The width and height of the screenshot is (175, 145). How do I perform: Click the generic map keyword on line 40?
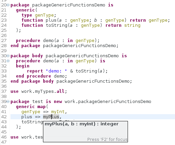31,107
